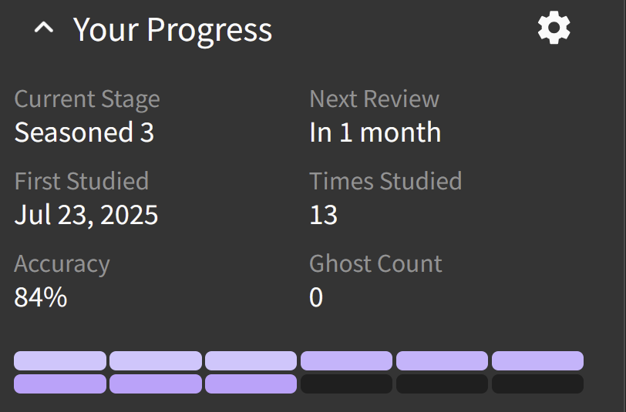This screenshot has width=626, height=412.
Task: Click last dark empty progress segment
Action: pyautogui.click(x=537, y=384)
